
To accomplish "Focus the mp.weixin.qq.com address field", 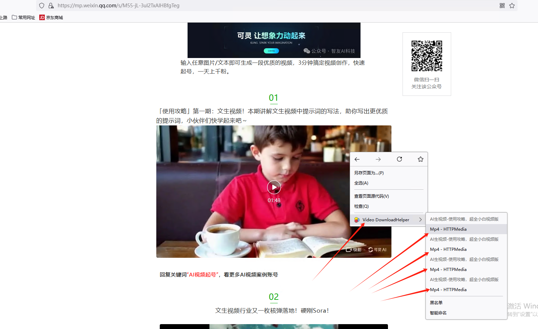I will pyautogui.click(x=276, y=6).
